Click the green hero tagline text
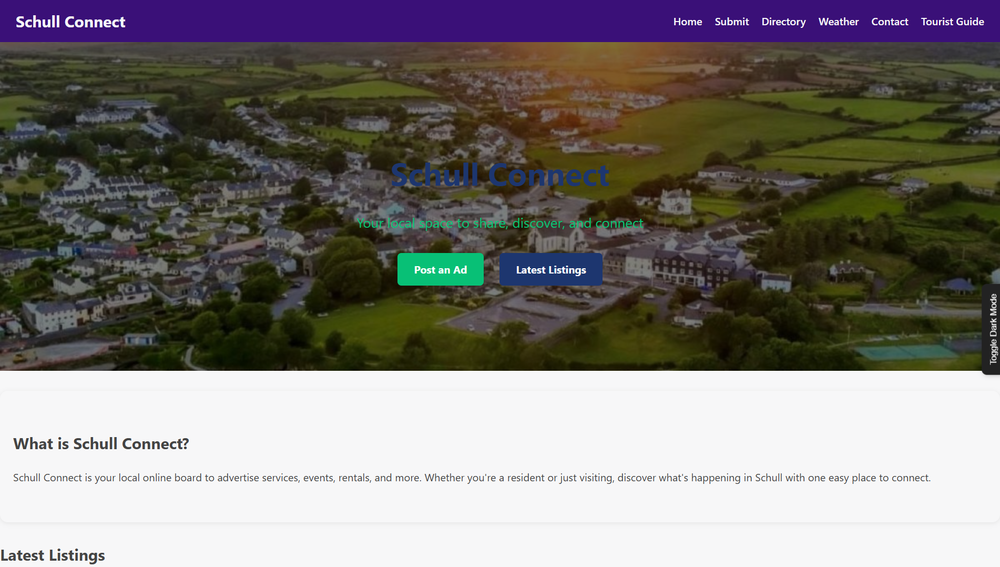This screenshot has height=567, width=1000. (x=499, y=224)
